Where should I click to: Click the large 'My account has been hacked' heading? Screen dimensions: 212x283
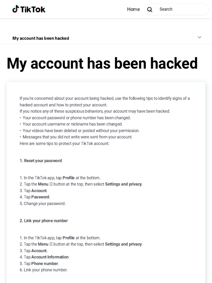pos(102,63)
